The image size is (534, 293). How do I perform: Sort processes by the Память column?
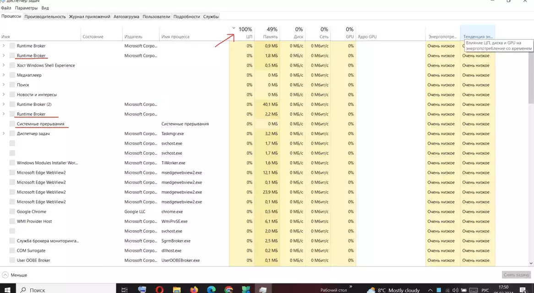[267, 33]
